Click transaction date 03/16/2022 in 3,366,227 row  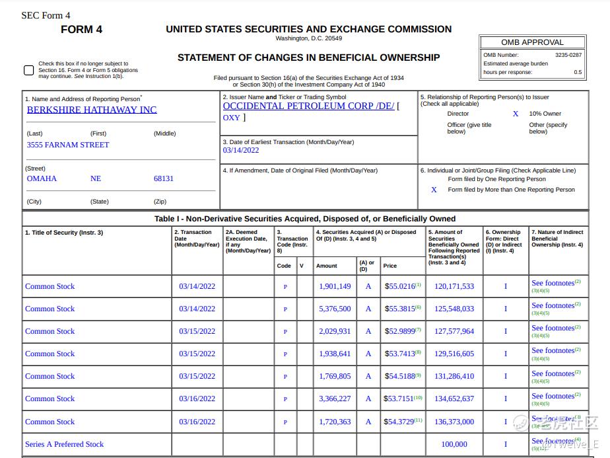pyautogui.click(x=197, y=399)
